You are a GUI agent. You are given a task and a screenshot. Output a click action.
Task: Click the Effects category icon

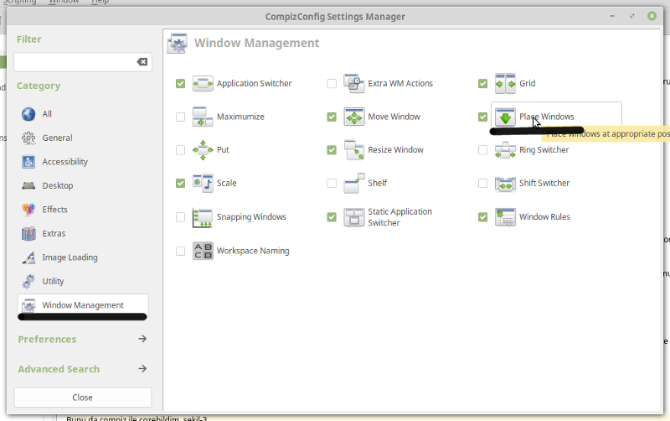click(x=28, y=210)
